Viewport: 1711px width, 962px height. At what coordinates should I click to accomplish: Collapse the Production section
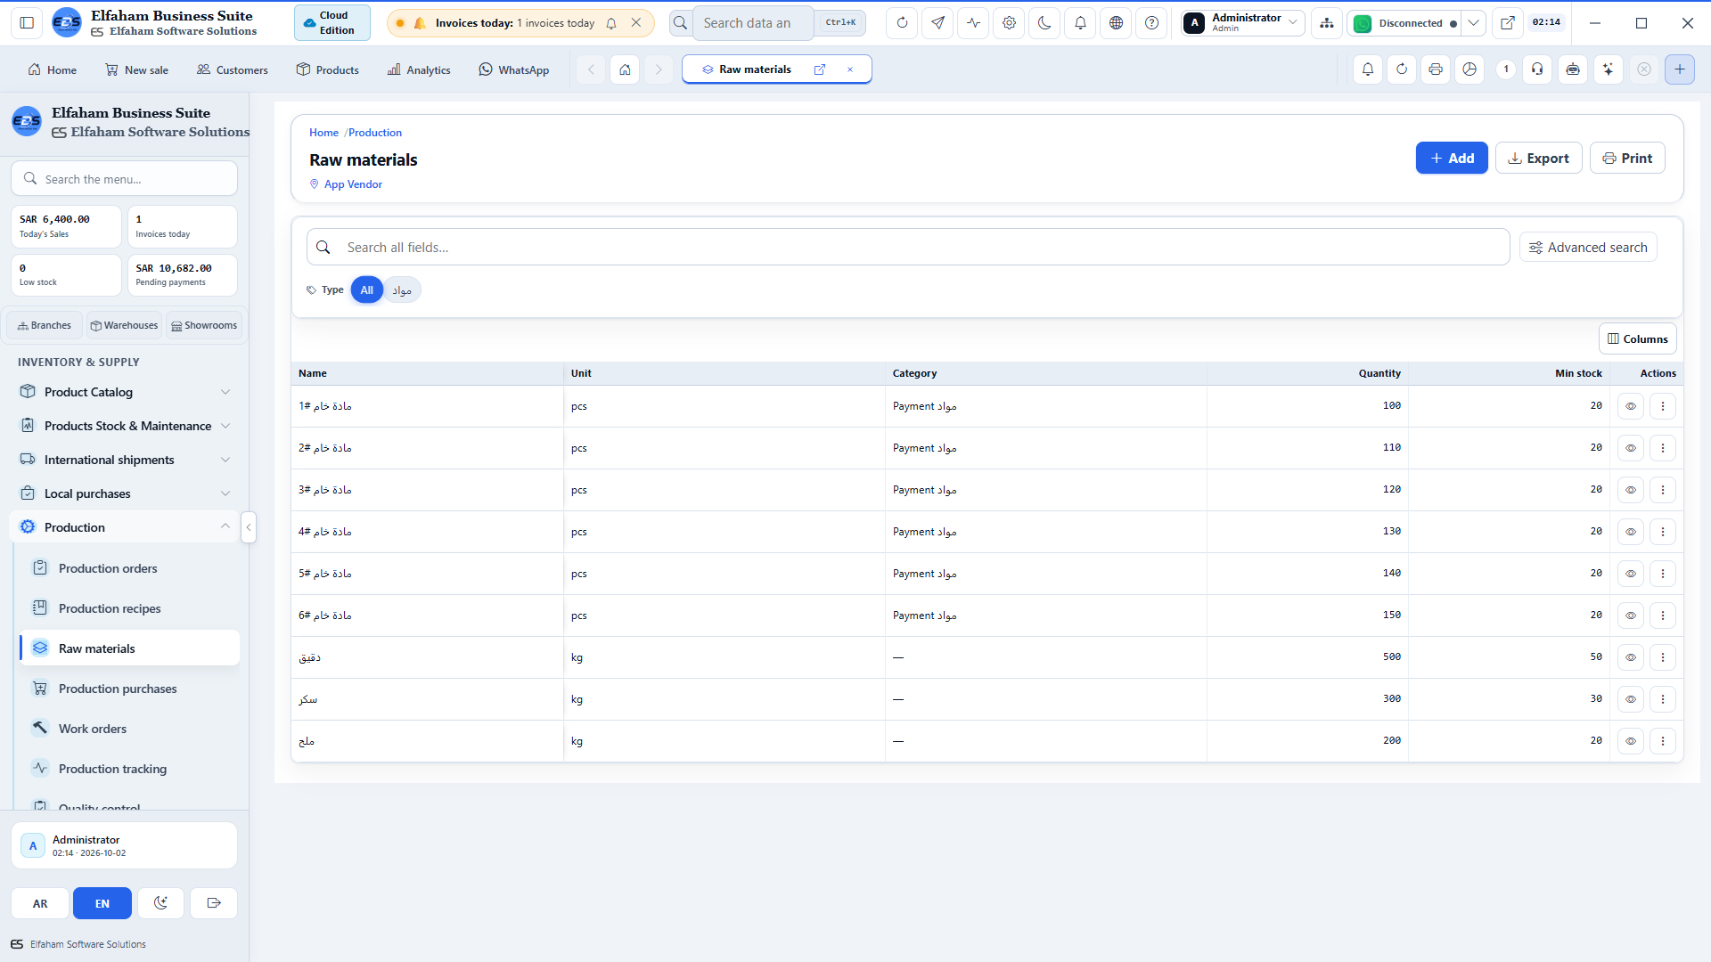(x=125, y=527)
